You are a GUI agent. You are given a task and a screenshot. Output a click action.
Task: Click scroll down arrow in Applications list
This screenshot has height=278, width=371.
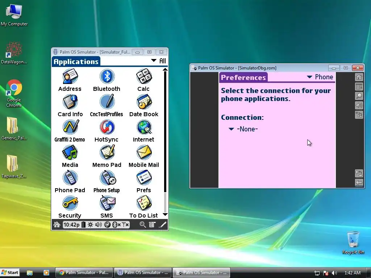pyautogui.click(x=165, y=214)
